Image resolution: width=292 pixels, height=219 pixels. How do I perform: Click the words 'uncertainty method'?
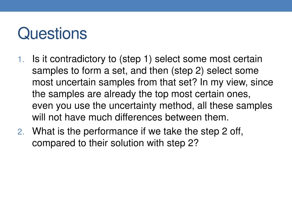[x=151, y=106]
